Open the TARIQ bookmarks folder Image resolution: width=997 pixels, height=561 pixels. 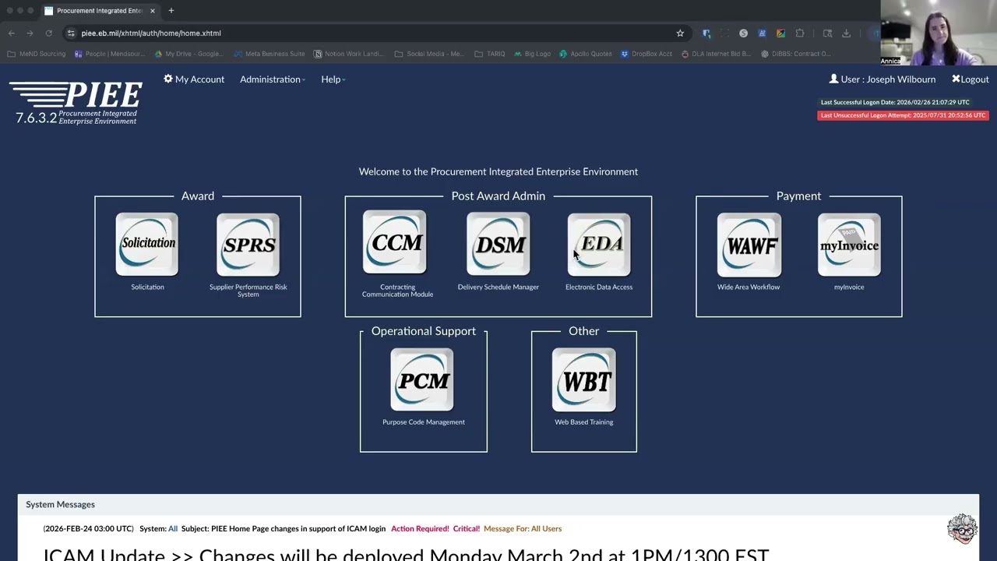[x=489, y=54]
